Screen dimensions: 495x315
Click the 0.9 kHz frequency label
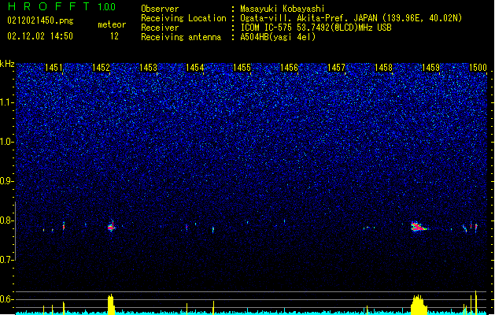point(7,181)
